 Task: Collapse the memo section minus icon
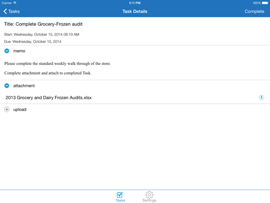[x=7, y=51]
